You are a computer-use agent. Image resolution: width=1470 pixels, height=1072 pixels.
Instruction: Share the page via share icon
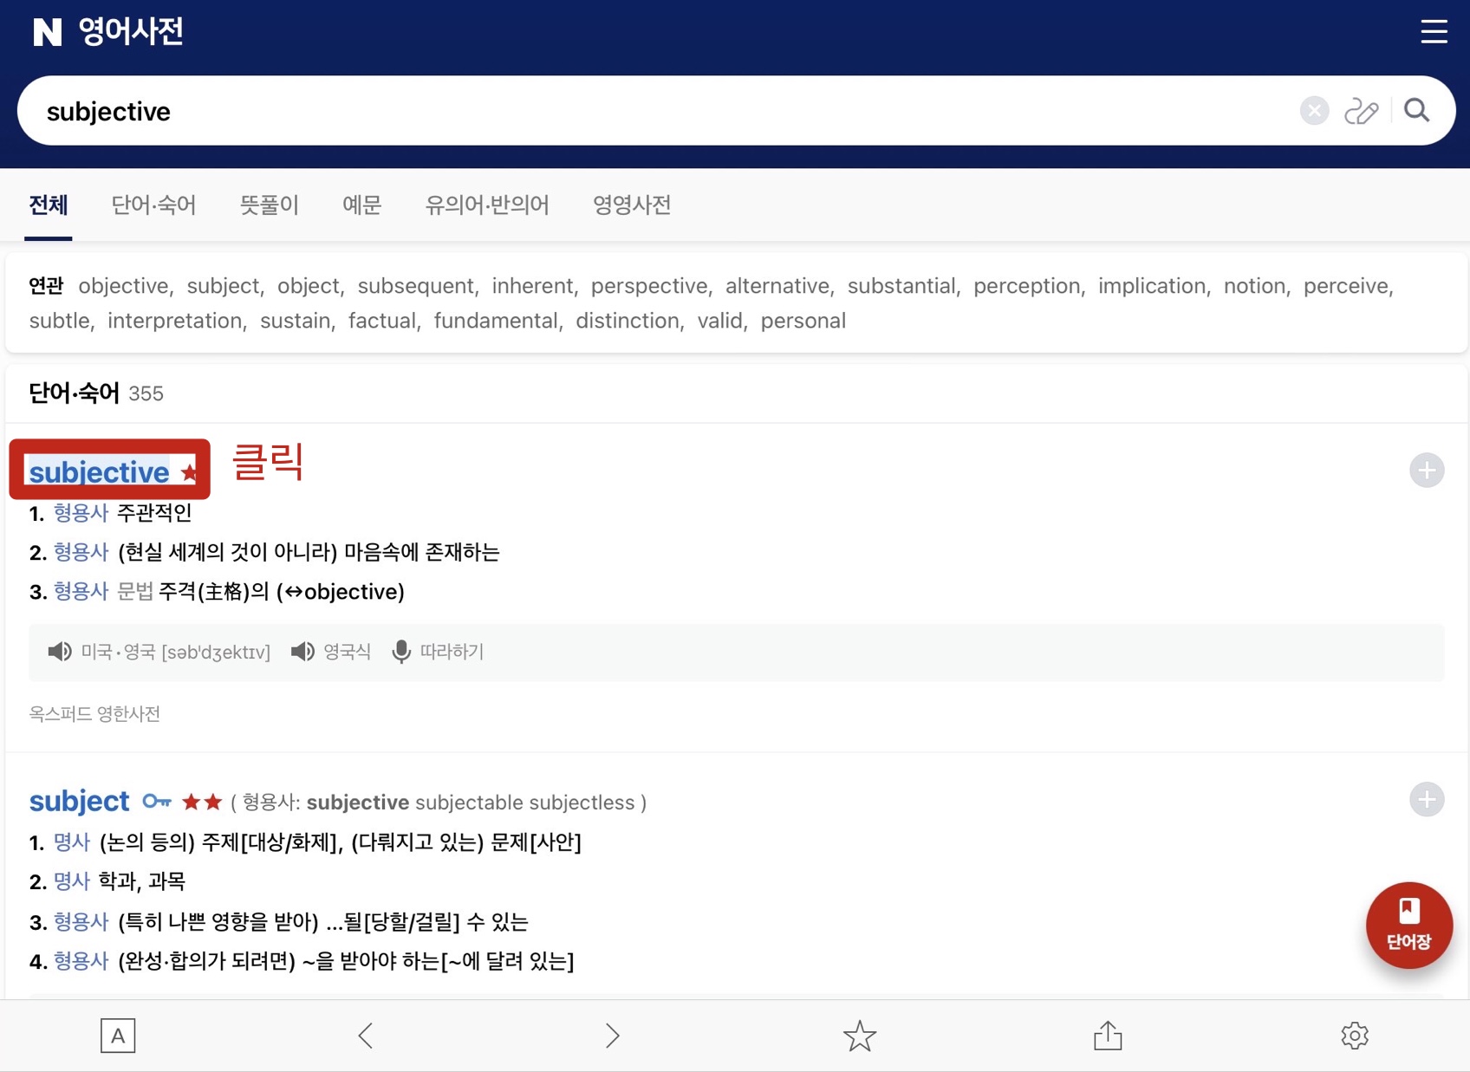[1108, 1035]
